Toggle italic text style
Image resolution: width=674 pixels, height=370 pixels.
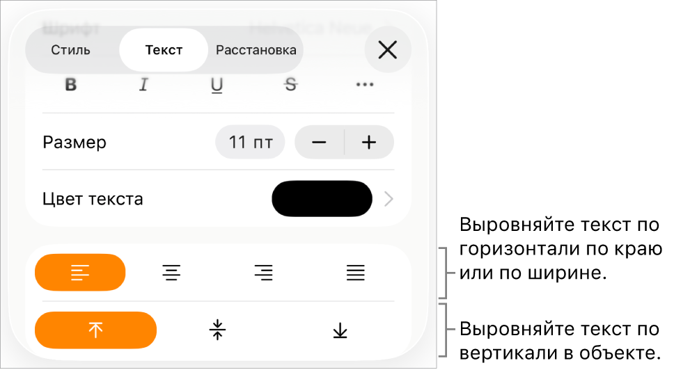143,85
